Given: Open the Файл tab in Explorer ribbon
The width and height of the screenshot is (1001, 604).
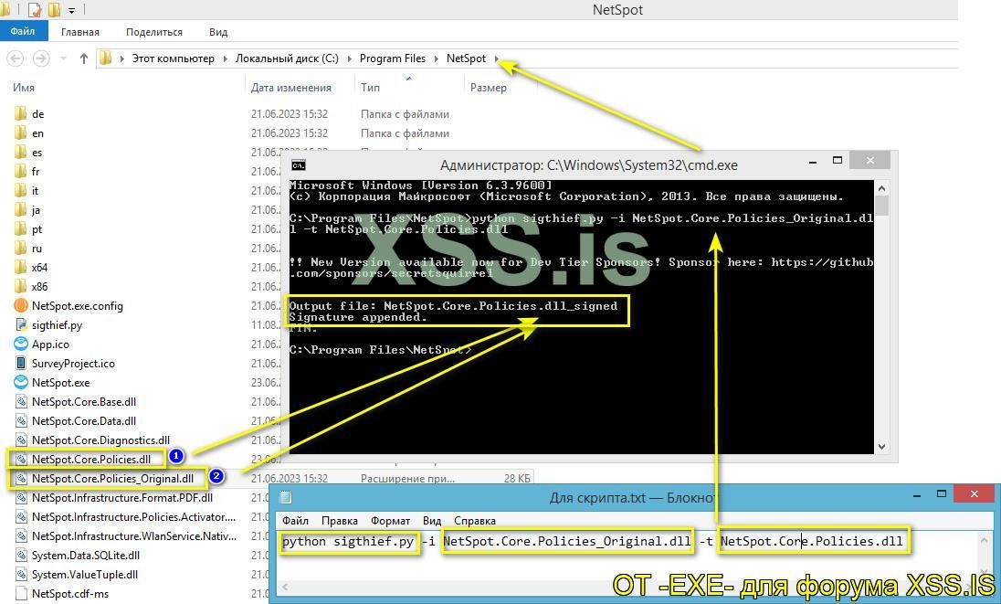Looking at the screenshot, I should click(22, 31).
